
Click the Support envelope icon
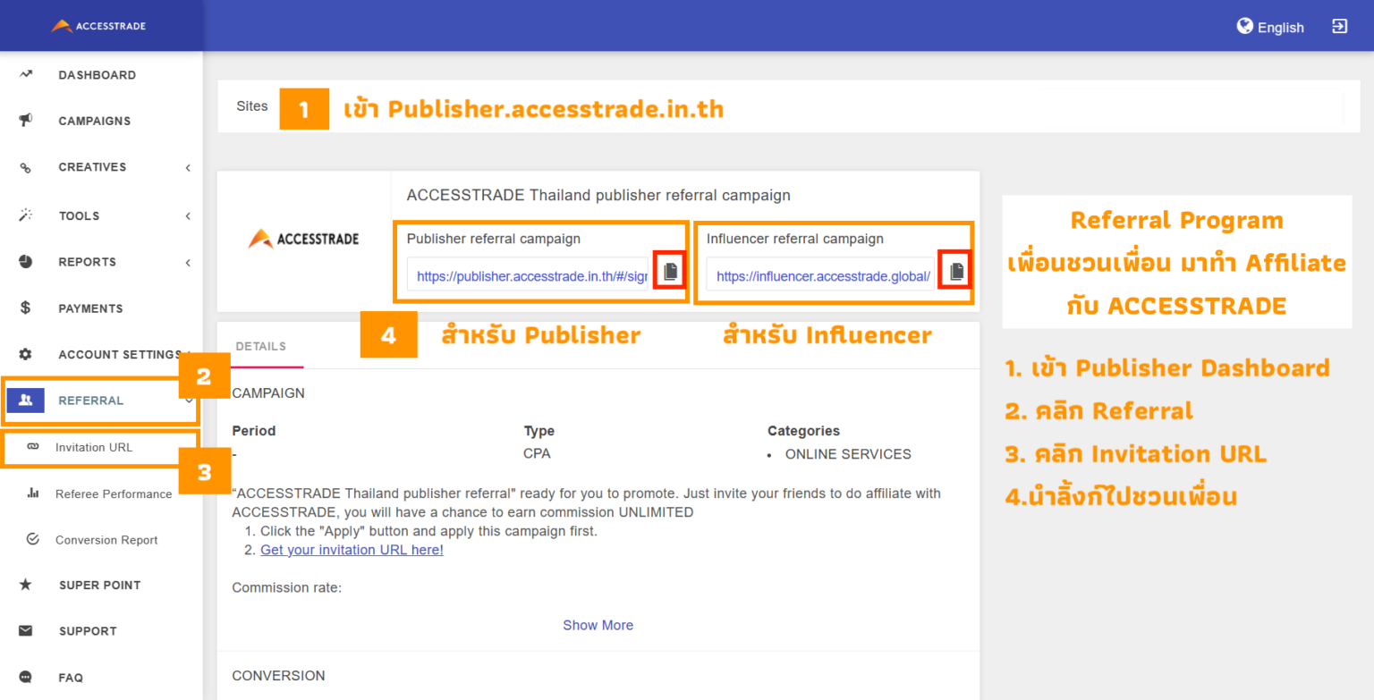coord(24,630)
